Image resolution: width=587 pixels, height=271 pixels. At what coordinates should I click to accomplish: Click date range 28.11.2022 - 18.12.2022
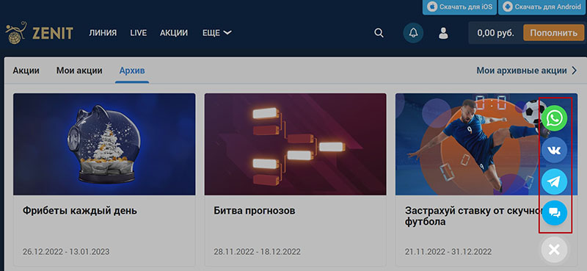(257, 251)
